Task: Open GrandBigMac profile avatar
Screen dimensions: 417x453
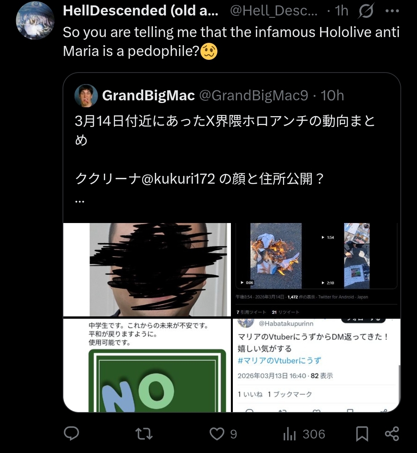Action: 86,96
